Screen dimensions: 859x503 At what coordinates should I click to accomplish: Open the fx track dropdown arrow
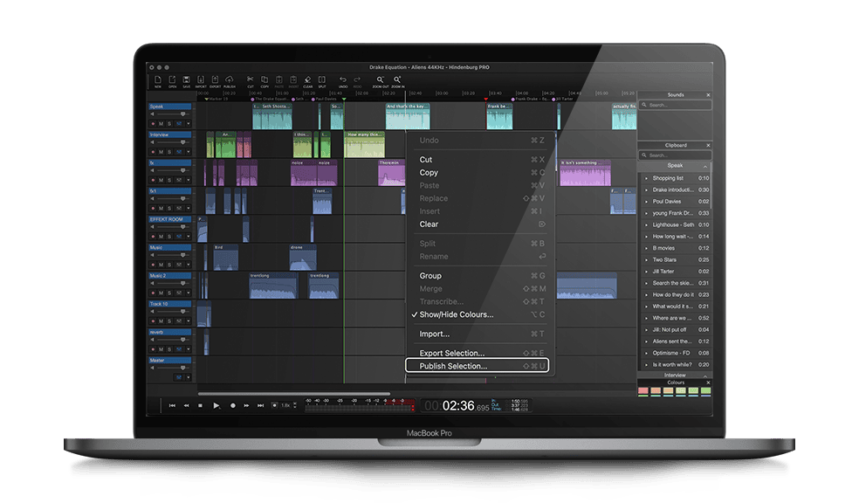[188, 180]
